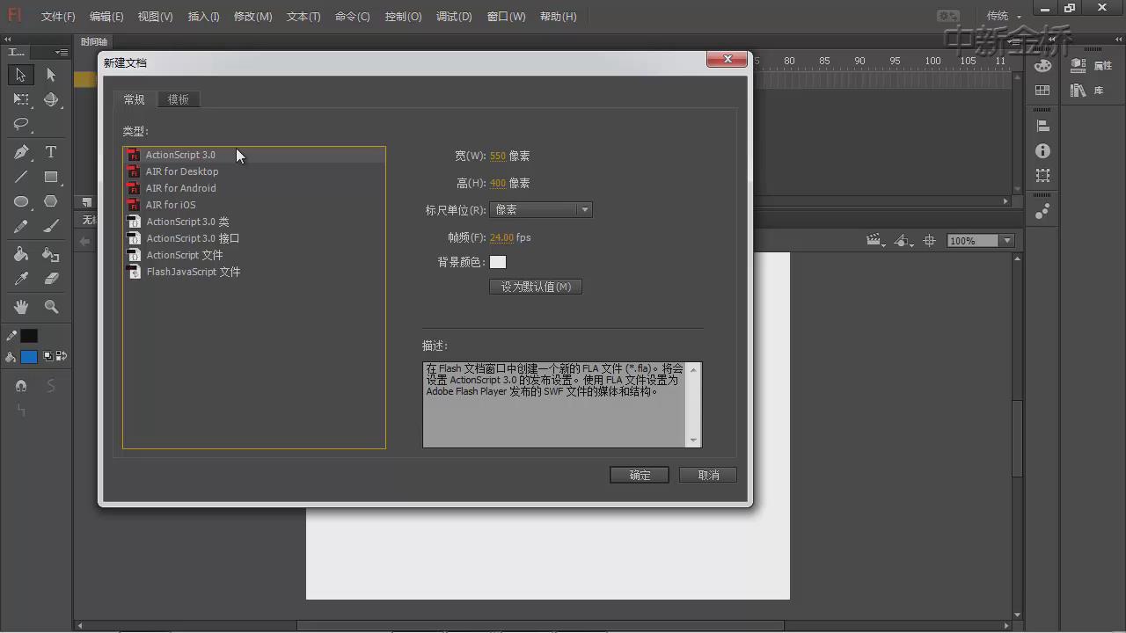The image size is (1126, 633).
Task: Open the stroke color swatch
Action: (29, 336)
